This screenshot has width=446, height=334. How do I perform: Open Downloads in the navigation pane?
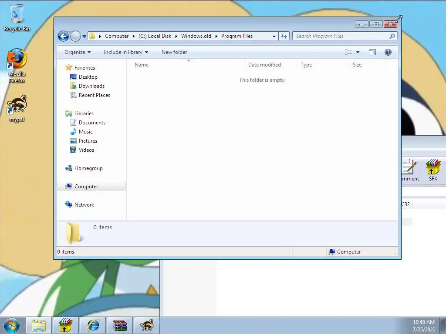point(91,86)
